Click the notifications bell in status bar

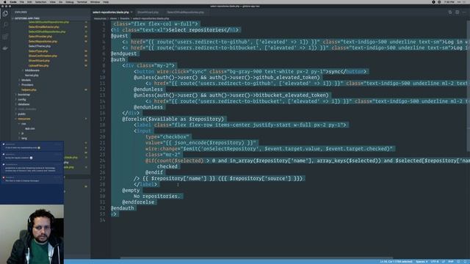click(465, 262)
